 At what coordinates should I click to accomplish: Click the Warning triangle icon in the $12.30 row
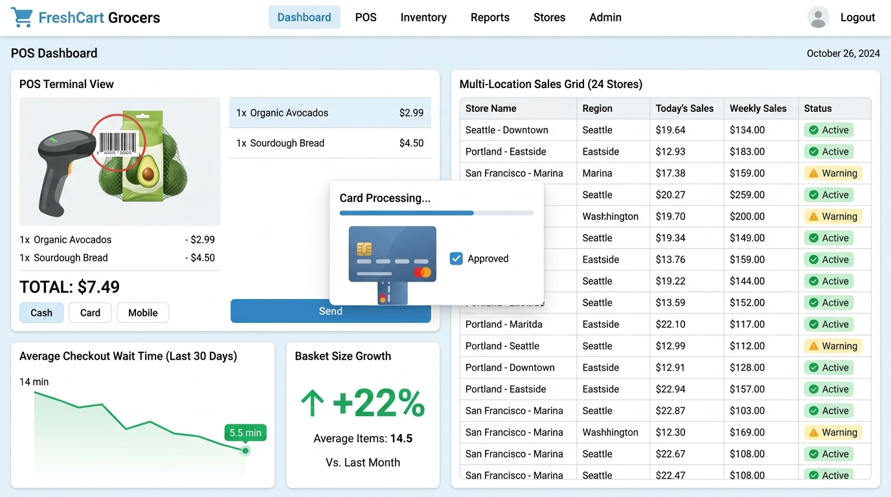[813, 432]
